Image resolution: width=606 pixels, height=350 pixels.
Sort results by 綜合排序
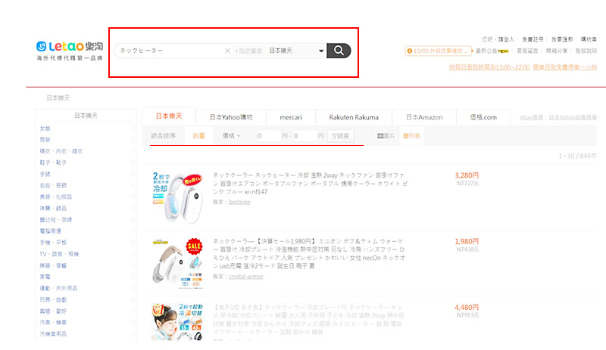click(x=163, y=136)
